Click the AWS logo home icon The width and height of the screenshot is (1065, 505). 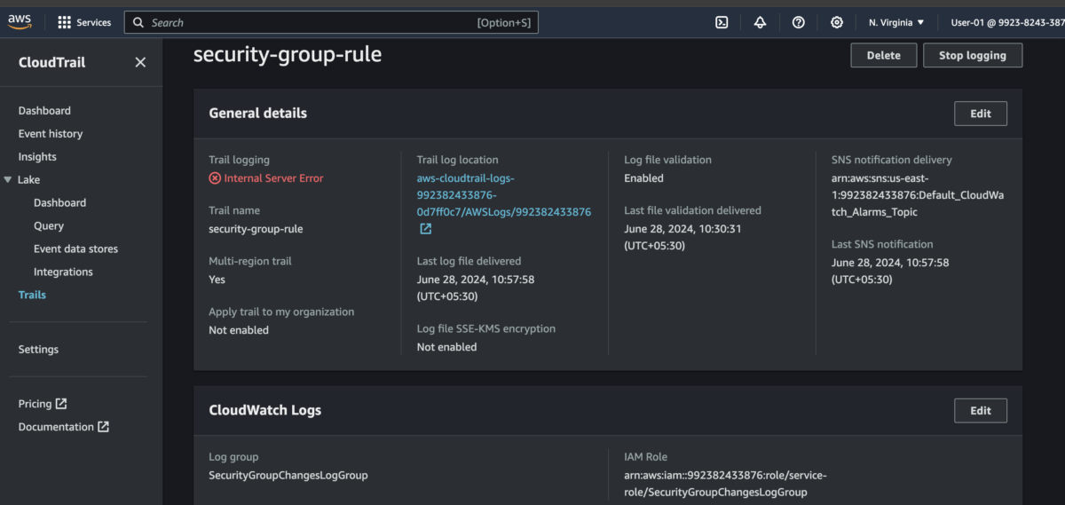click(x=20, y=22)
